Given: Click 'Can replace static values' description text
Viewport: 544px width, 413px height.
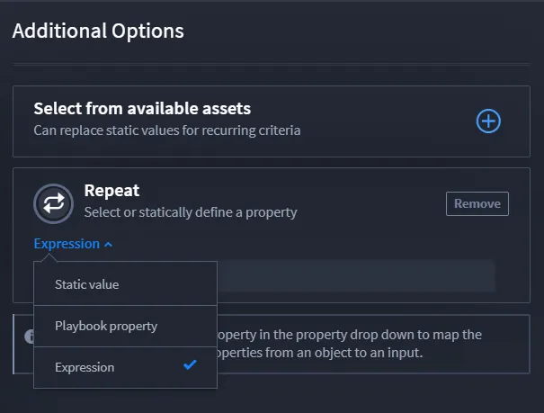Looking at the screenshot, I should pos(167,130).
